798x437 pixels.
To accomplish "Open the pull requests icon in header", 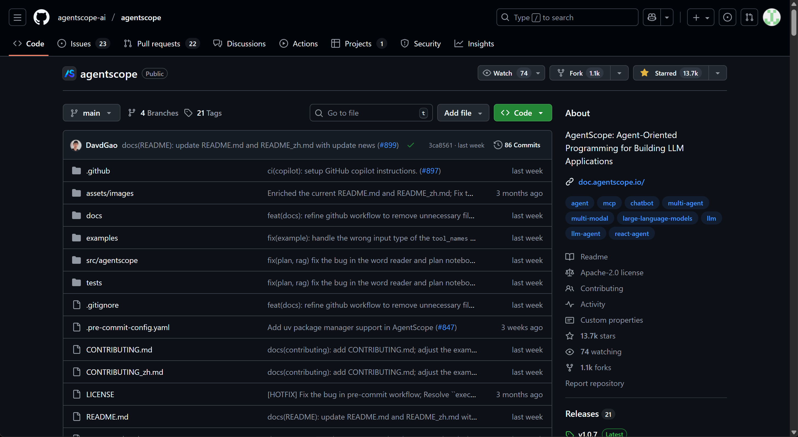I will click(749, 17).
